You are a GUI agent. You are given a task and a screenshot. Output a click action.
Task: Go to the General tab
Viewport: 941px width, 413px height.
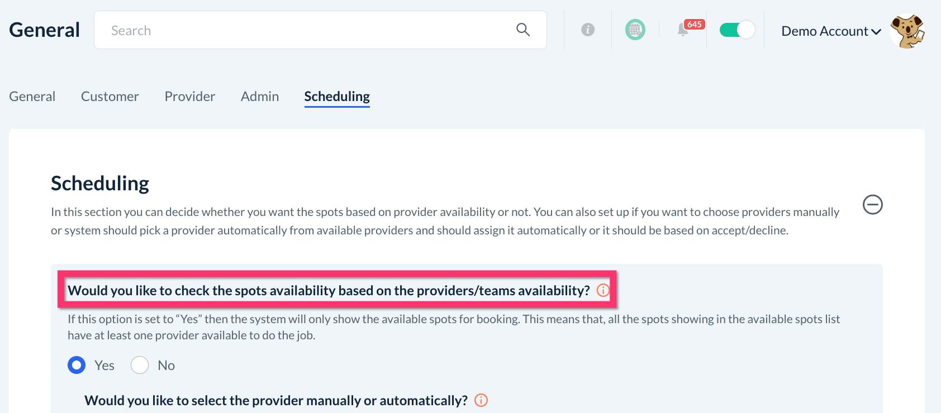tap(32, 97)
